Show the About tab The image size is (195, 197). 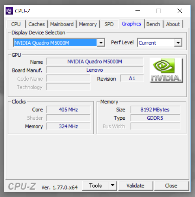coord(173,24)
